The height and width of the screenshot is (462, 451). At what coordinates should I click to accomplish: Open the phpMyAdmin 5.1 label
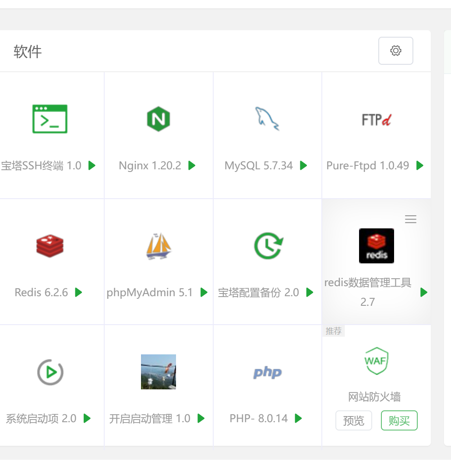click(150, 293)
